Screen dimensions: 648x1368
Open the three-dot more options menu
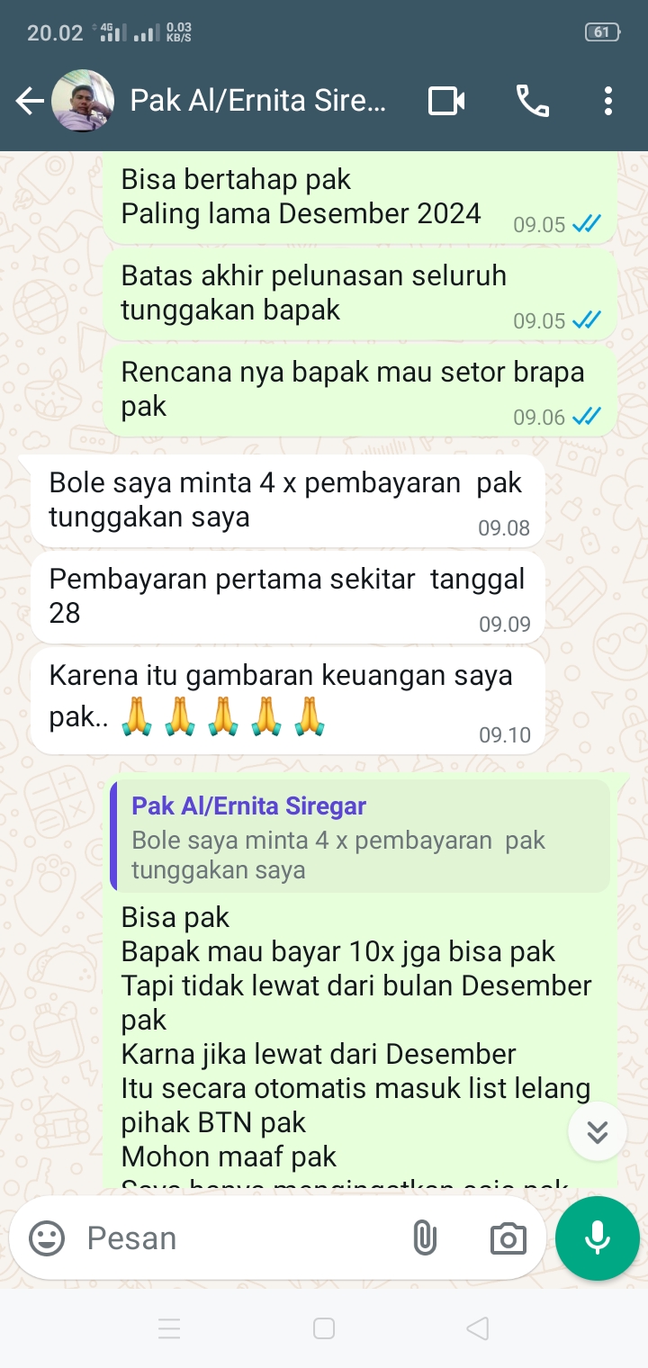(x=608, y=101)
